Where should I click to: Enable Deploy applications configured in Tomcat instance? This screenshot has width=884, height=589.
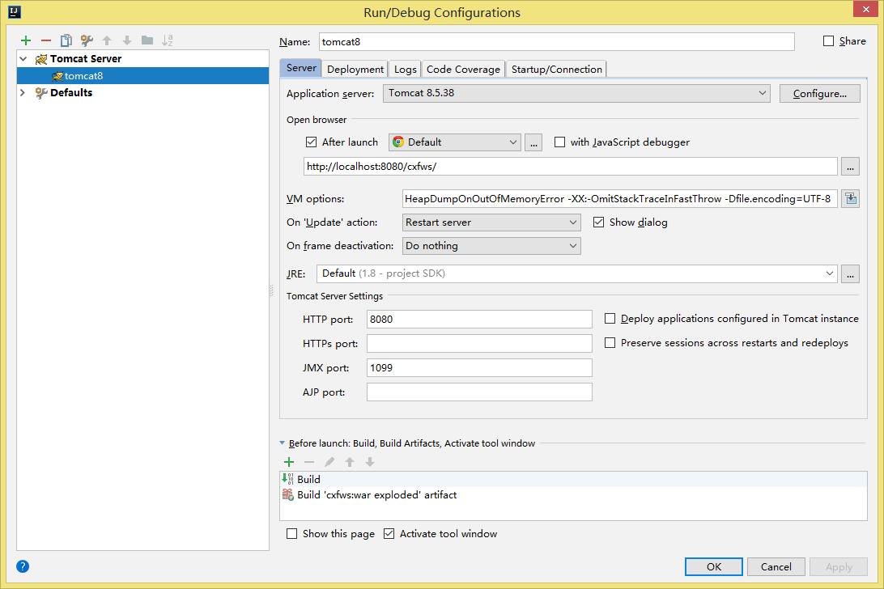pos(610,319)
